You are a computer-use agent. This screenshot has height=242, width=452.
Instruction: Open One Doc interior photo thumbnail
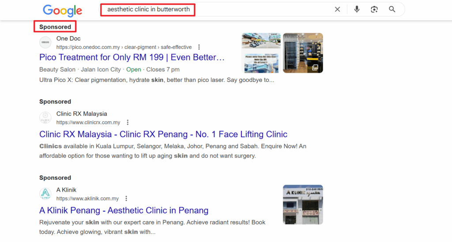click(x=303, y=53)
